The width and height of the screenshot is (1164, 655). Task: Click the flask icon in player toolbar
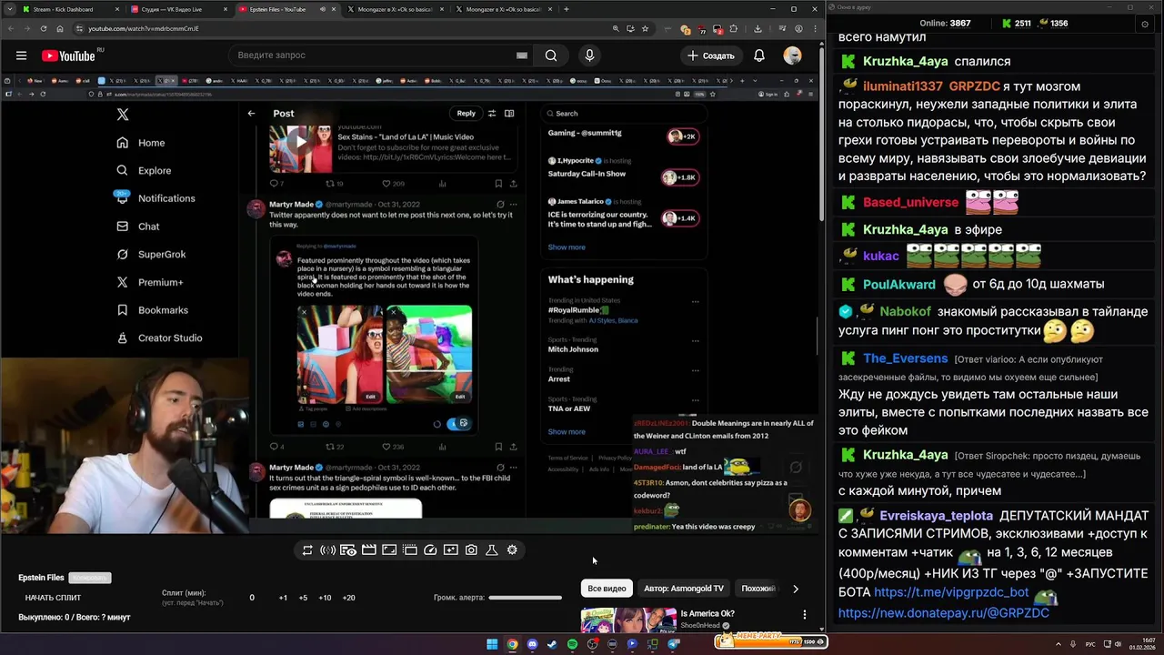pyautogui.click(x=491, y=550)
